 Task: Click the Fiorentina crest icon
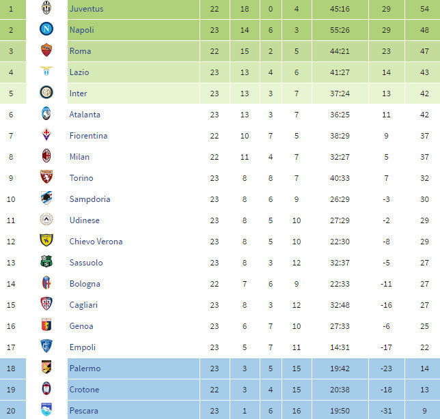46,136
